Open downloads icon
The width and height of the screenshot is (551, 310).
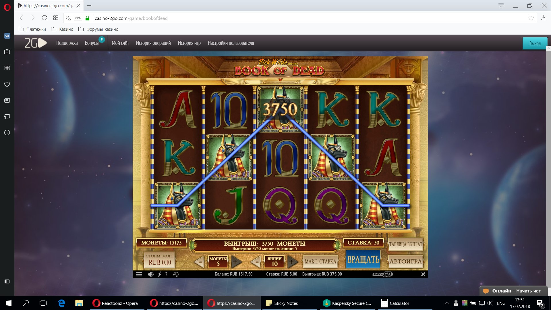(544, 18)
